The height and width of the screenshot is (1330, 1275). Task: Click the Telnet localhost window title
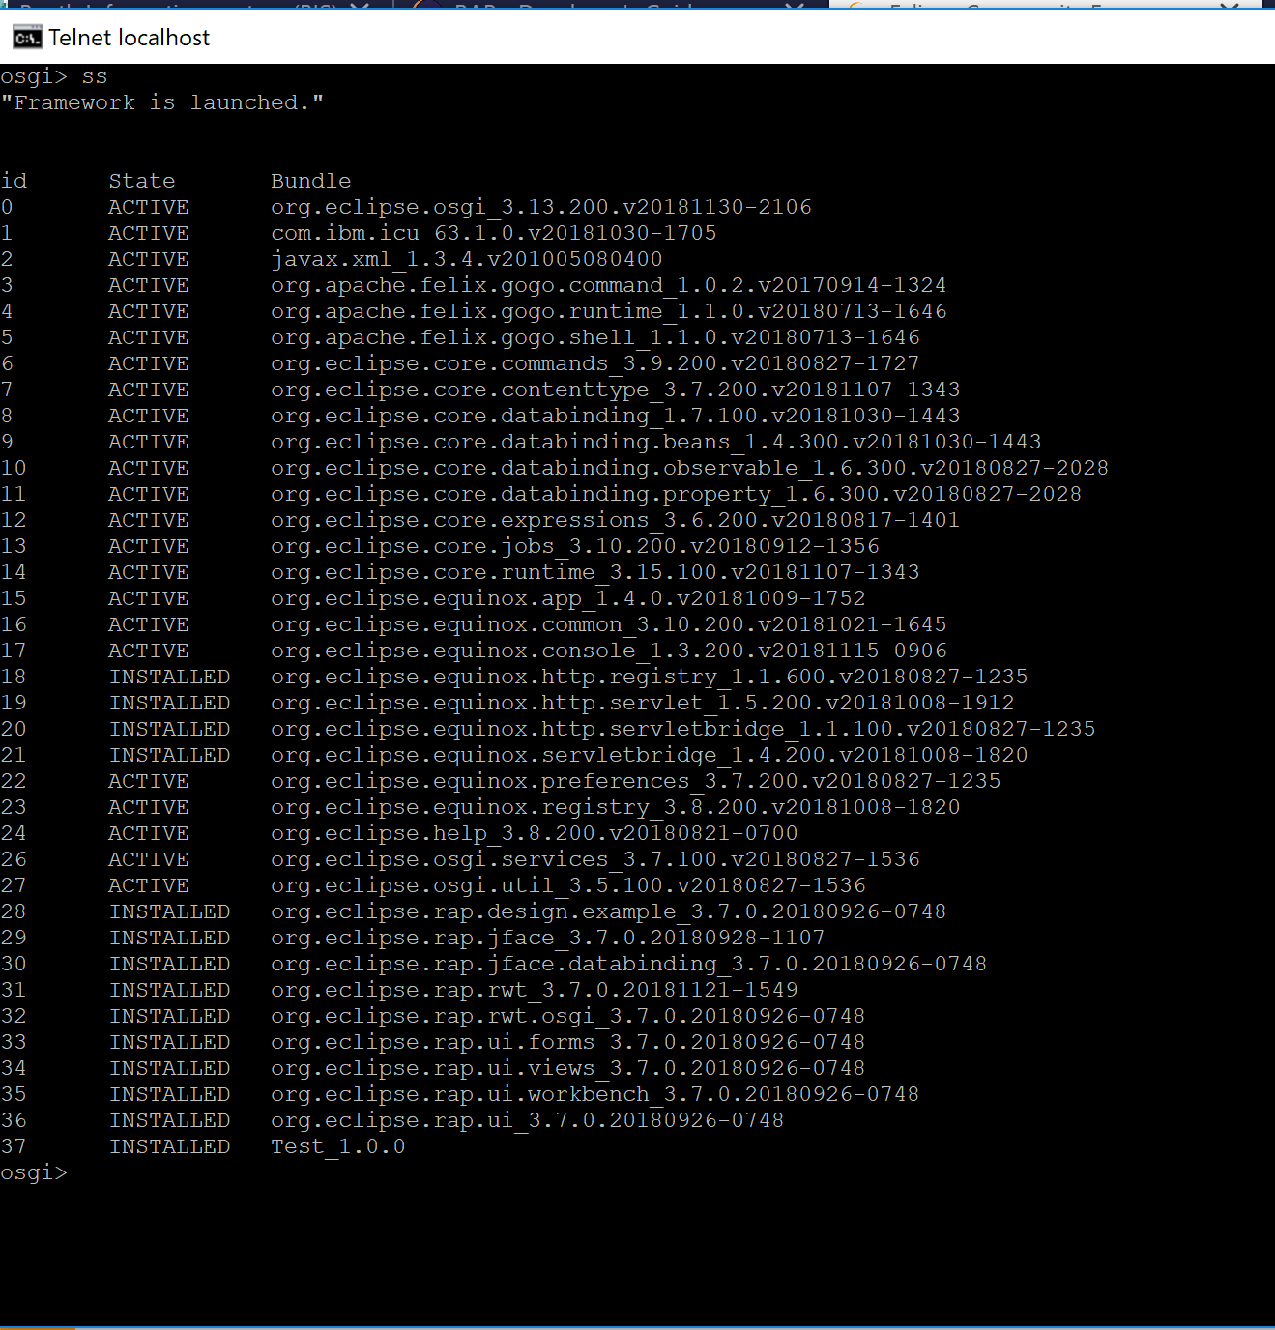(x=129, y=38)
